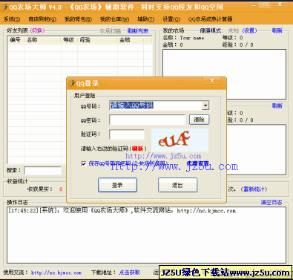Close the QQ登录 dialog

click(x=212, y=80)
